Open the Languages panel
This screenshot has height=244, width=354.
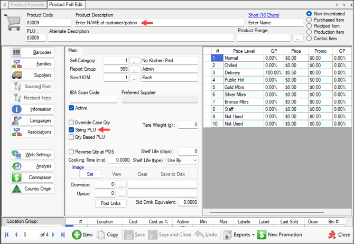(x=33, y=120)
